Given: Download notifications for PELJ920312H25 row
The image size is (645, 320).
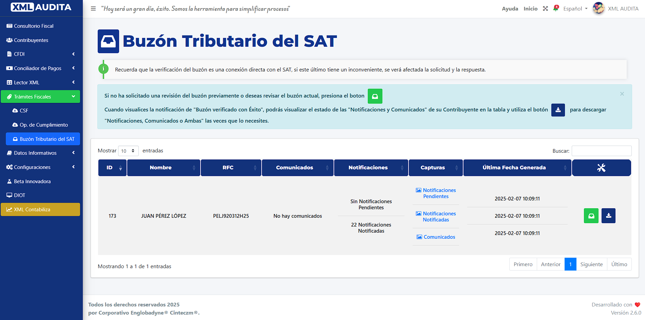Looking at the screenshot, I should pos(608,216).
